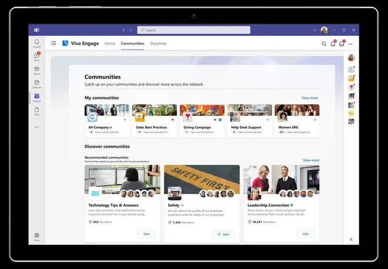Go forward with the right navigation arrow
388x269 pixels.
click(131, 30)
